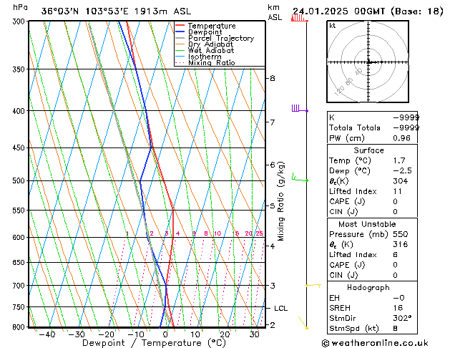Click the 'Dewpoint / Temperature (°C)' axis title
The height and width of the screenshot is (348, 450).
coord(154,343)
